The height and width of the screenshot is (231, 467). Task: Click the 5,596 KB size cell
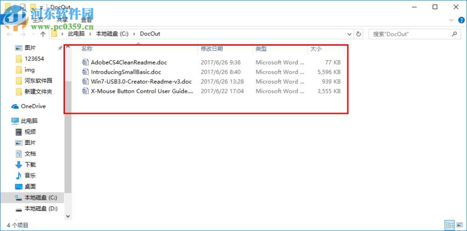[329, 72]
